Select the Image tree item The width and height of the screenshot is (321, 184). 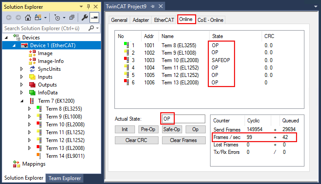click(x=45, y=53)
